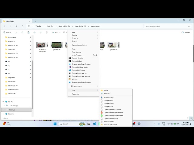The image size is (194, 145).
Task: Click the Up directory arrow
Action: point(16,26)
